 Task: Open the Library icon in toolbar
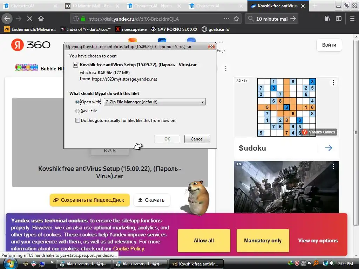(327, 19)
